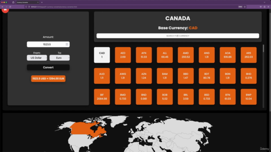The height and width of the screenshot is (152, 271).
Task: Select the ARS 262.03 tile
Action: [249, 55]
